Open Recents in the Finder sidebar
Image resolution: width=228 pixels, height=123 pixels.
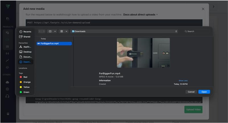(x=25, y=32)
